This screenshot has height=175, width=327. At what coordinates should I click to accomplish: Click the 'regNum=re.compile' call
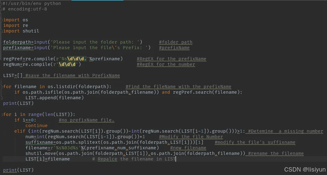click(27, 64)
